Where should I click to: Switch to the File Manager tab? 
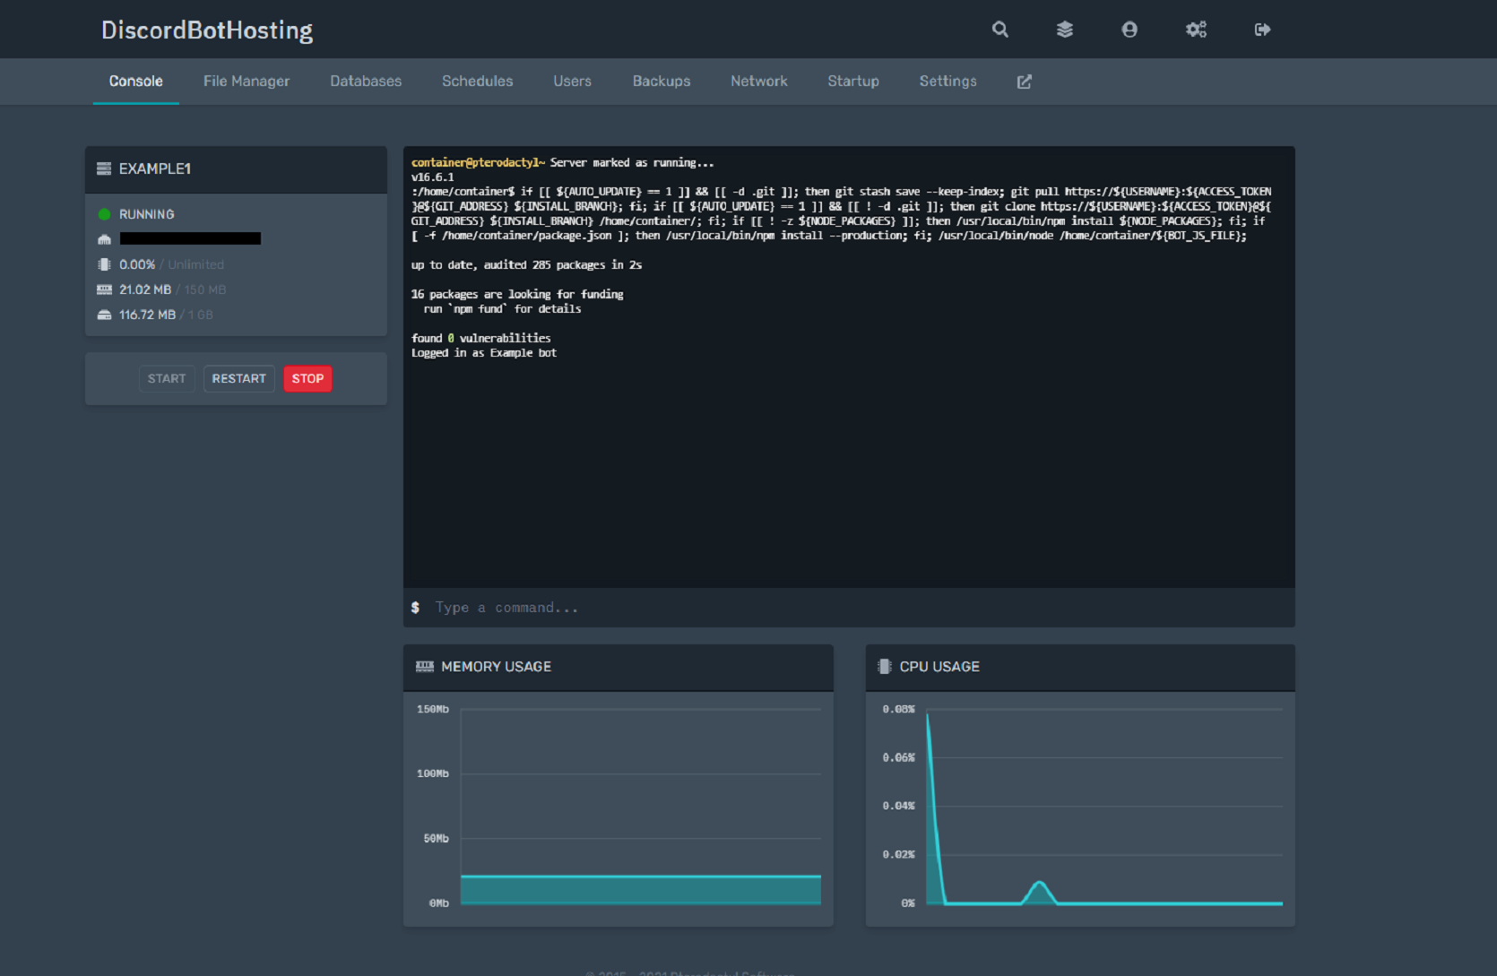(247, 82)
